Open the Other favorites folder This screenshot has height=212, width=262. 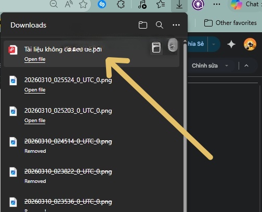pos(230,23)
